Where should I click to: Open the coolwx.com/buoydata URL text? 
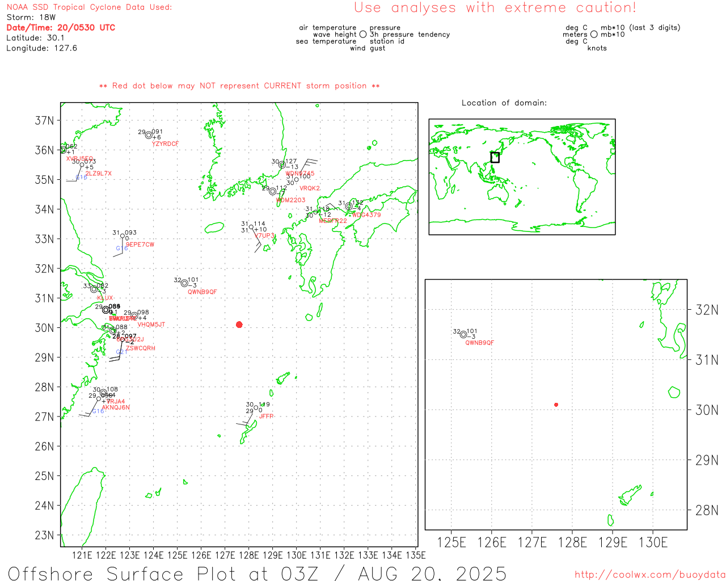click(x=650, y=575)
